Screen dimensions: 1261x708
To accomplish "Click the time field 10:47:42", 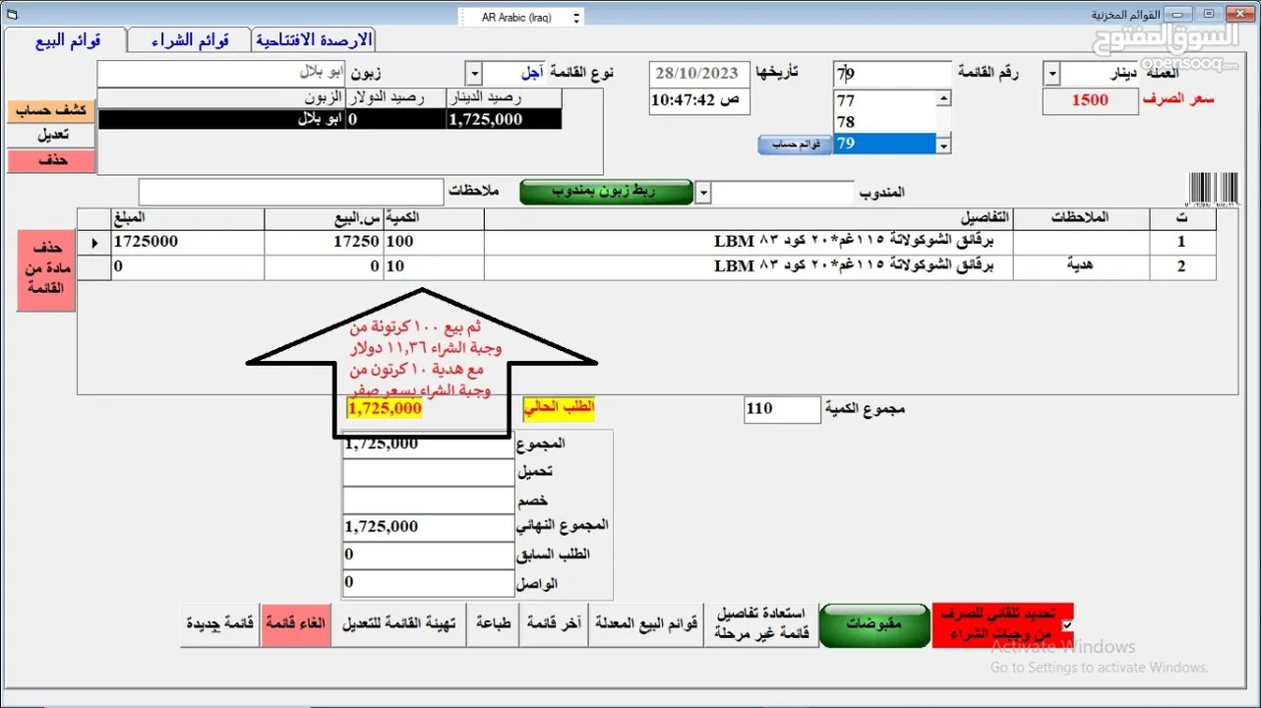I will pos(699,101).
